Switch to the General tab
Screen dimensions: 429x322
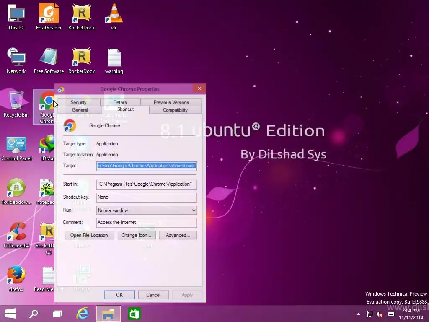[x=80, y=110]
